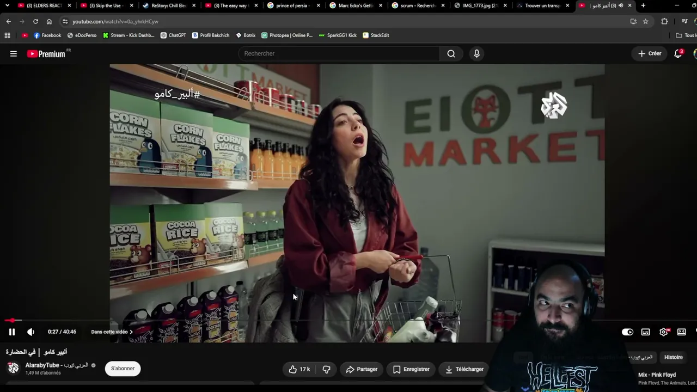This screenshot has width=697, height=392.
Task: Open the media control toolbar button
Action: tap(684, 21)
